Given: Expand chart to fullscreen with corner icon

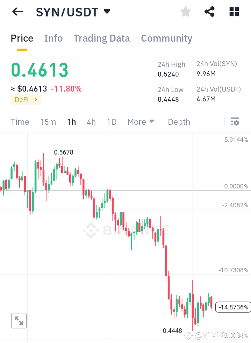Looking at the screenshot, I should 19,321.
